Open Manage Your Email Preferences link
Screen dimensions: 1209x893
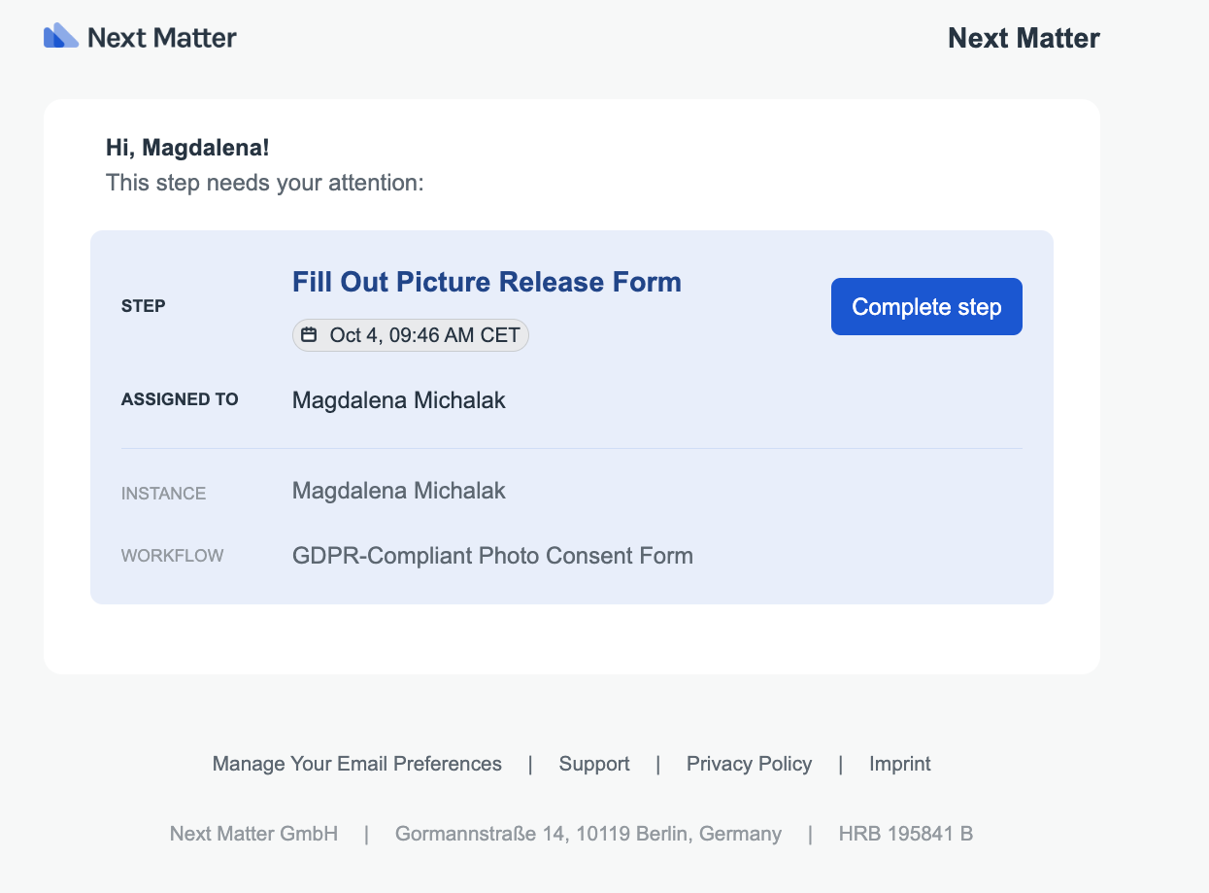click(x=357, y=764)
